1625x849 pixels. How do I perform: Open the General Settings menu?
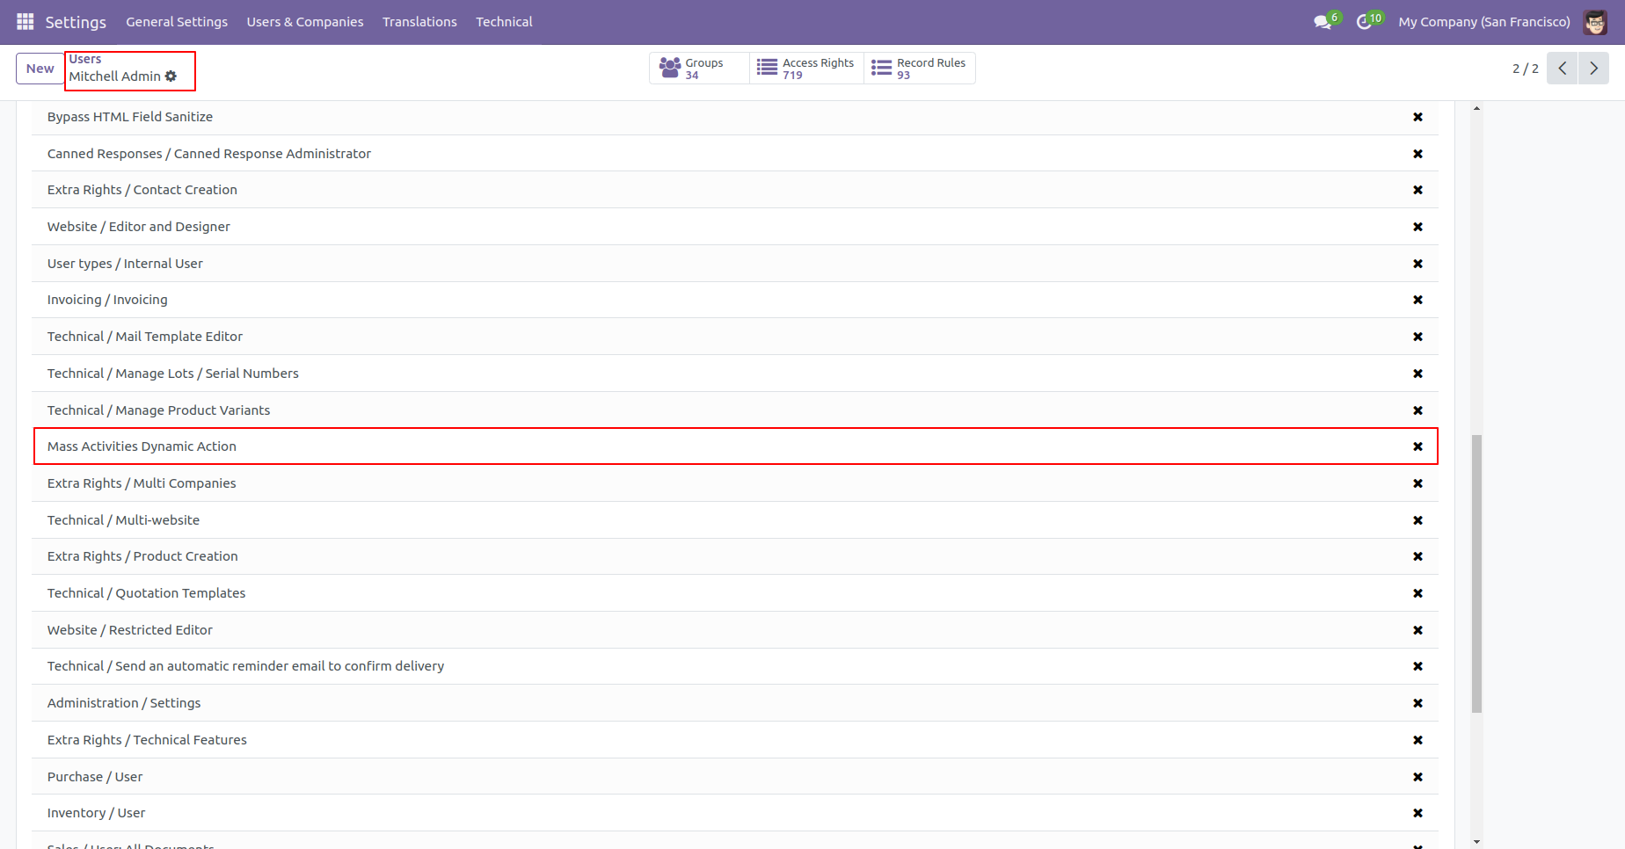click(177, 22)
